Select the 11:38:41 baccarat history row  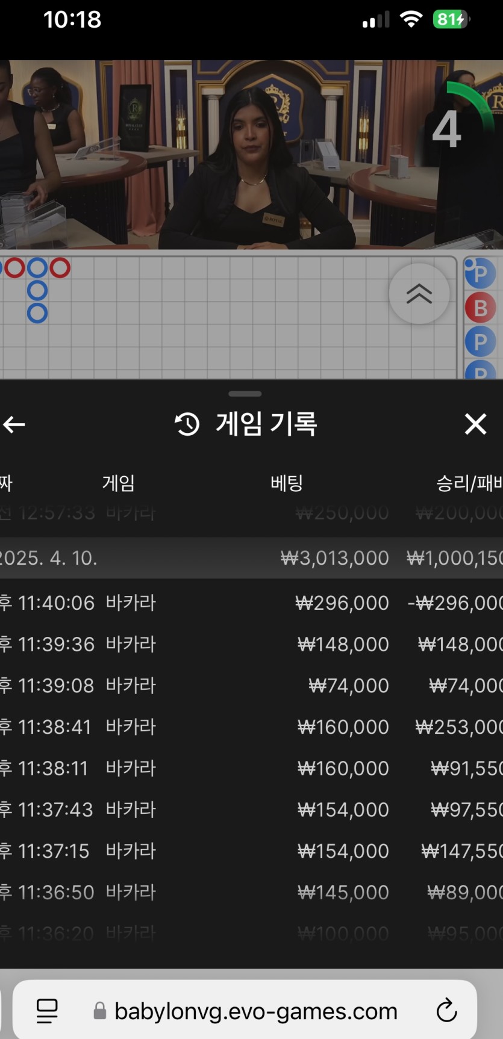(251, 727)
